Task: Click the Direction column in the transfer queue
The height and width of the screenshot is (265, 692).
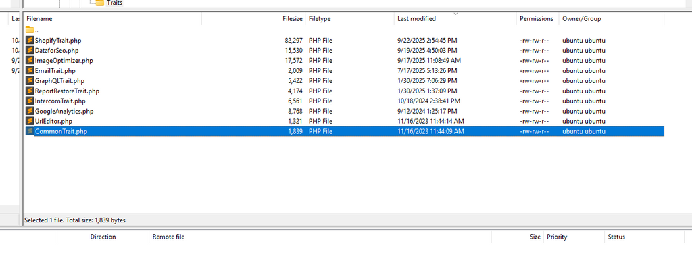Action: [x=103, y=237]
